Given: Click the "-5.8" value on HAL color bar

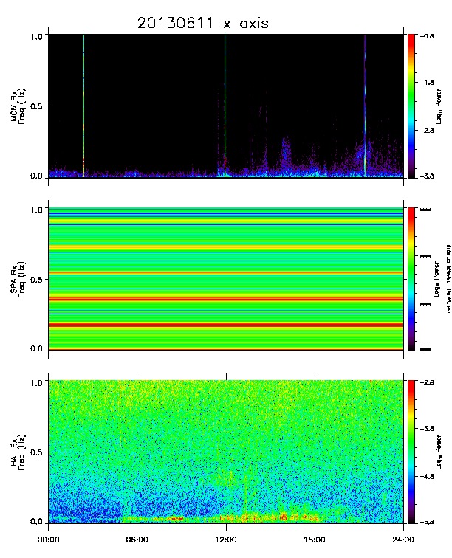Looking at the screenshot, I should pos(426,522).
